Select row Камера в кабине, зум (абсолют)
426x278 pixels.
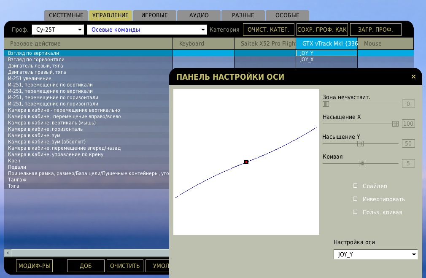point(87,142)
